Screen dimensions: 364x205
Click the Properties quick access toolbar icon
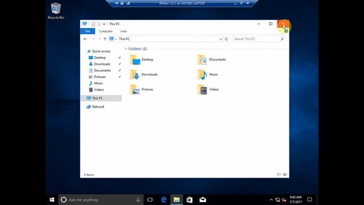(x=93, y=24)
